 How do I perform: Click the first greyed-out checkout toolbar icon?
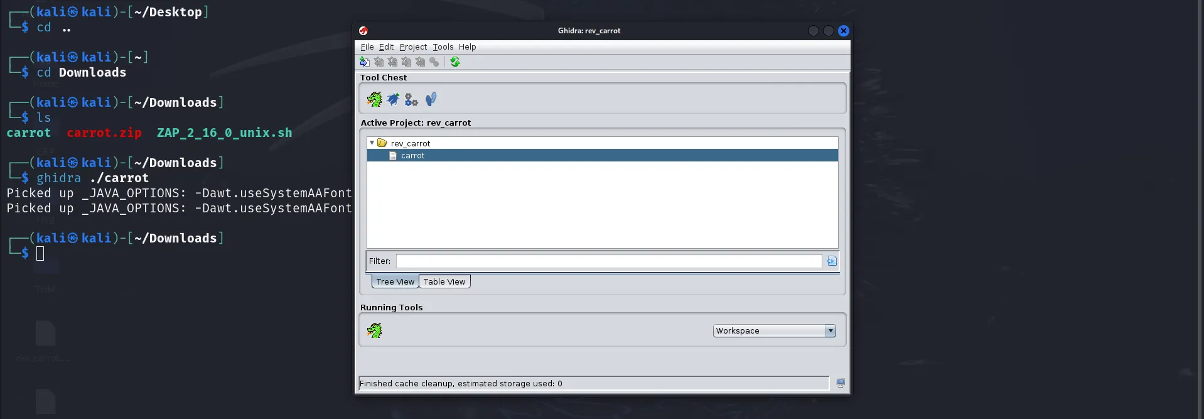pos(379,62)
